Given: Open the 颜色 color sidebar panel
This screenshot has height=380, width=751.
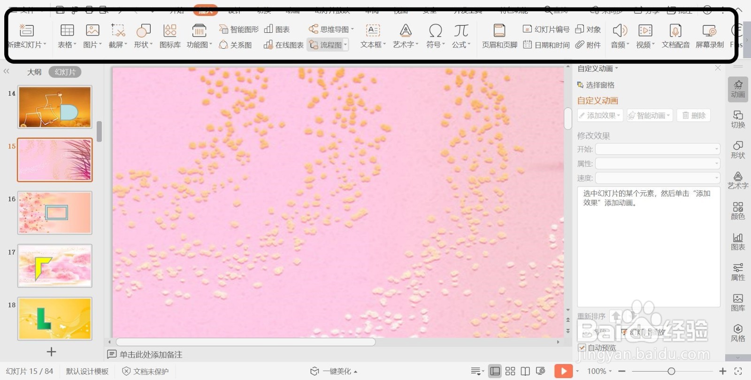Looking at the screenshot, I should [738, 211].
